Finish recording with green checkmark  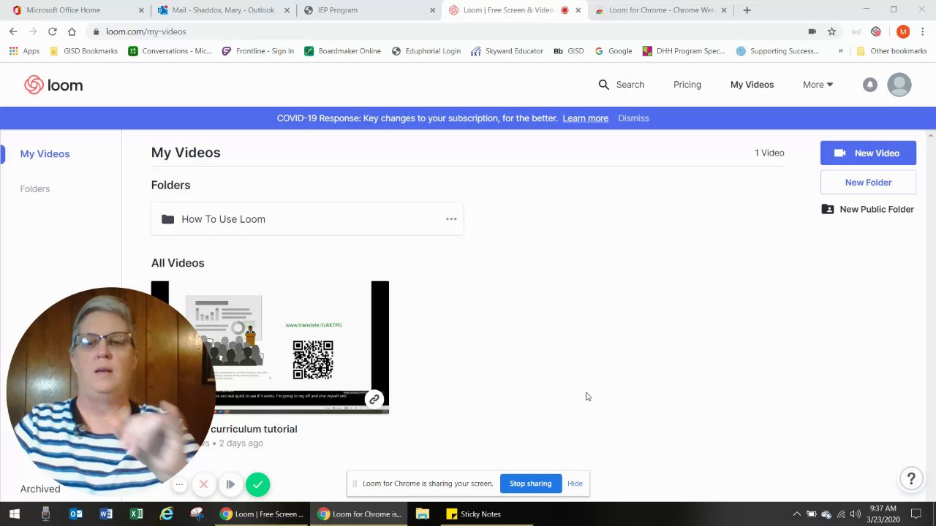[257, 484]
